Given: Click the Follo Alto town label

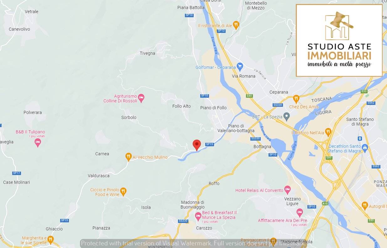Looking at the screenshot, I should [x=181, y=106].
